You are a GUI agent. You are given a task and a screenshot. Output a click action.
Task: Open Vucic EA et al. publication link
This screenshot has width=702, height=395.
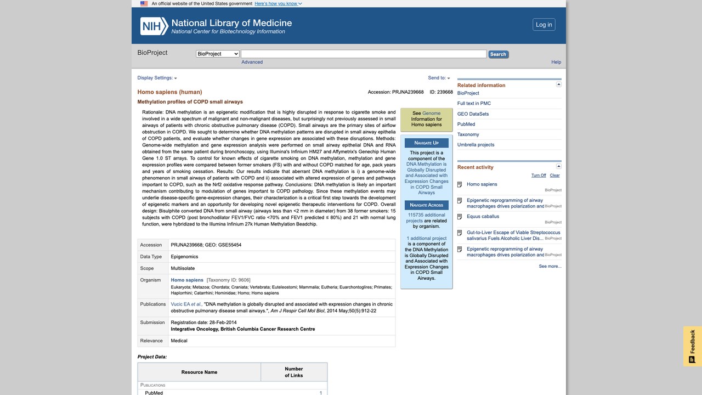click(186, 304)
